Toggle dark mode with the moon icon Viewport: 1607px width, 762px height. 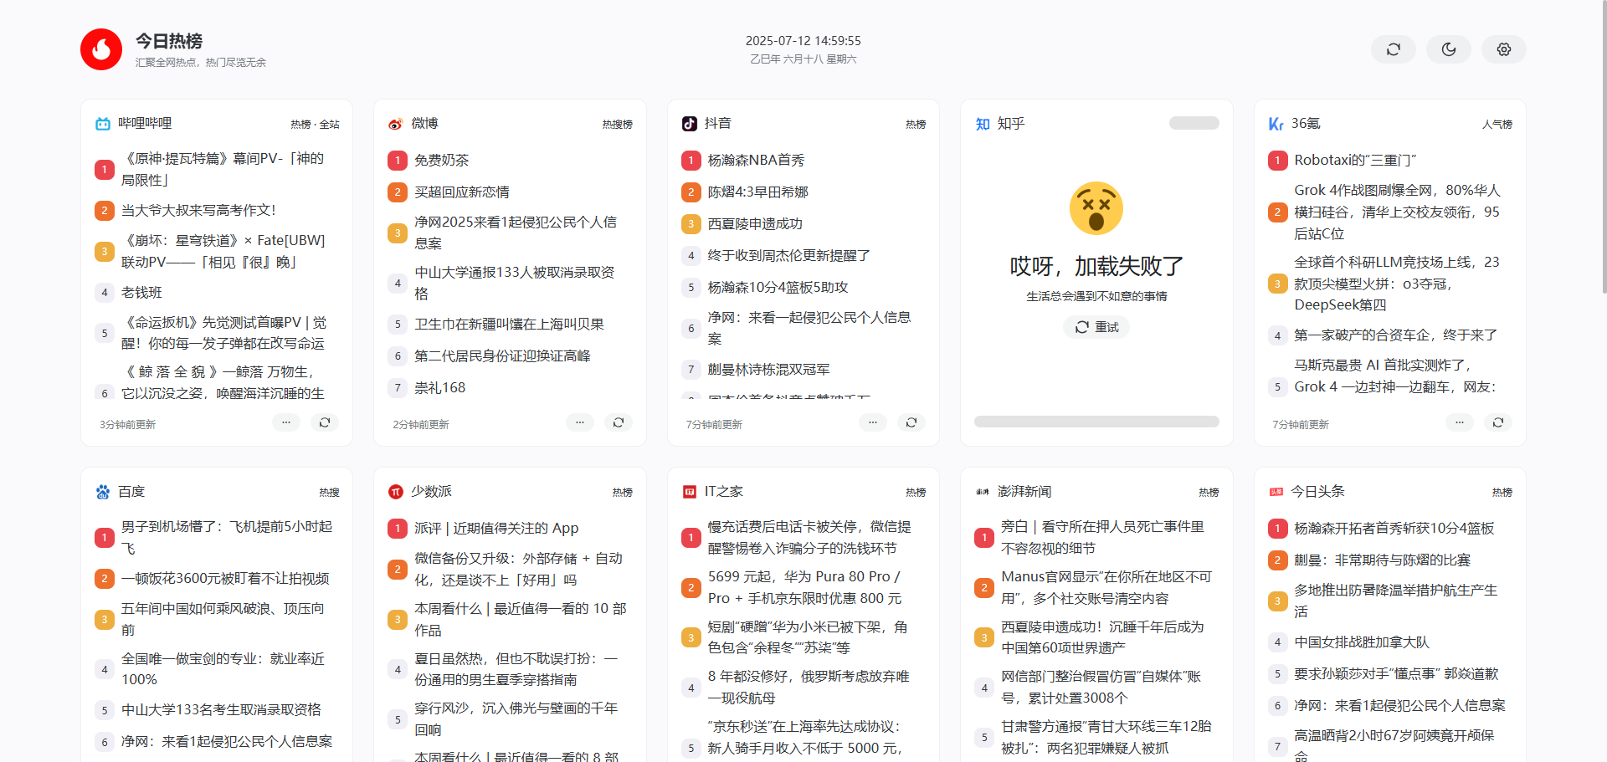[x=1449, y=49]
